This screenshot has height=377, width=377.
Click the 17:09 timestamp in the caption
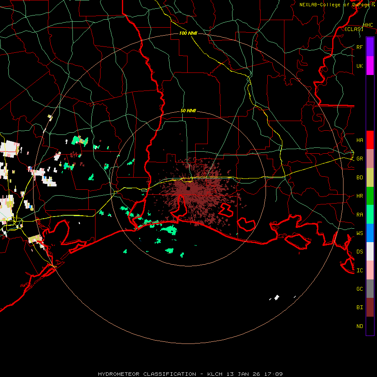click(x=274, y=374)
